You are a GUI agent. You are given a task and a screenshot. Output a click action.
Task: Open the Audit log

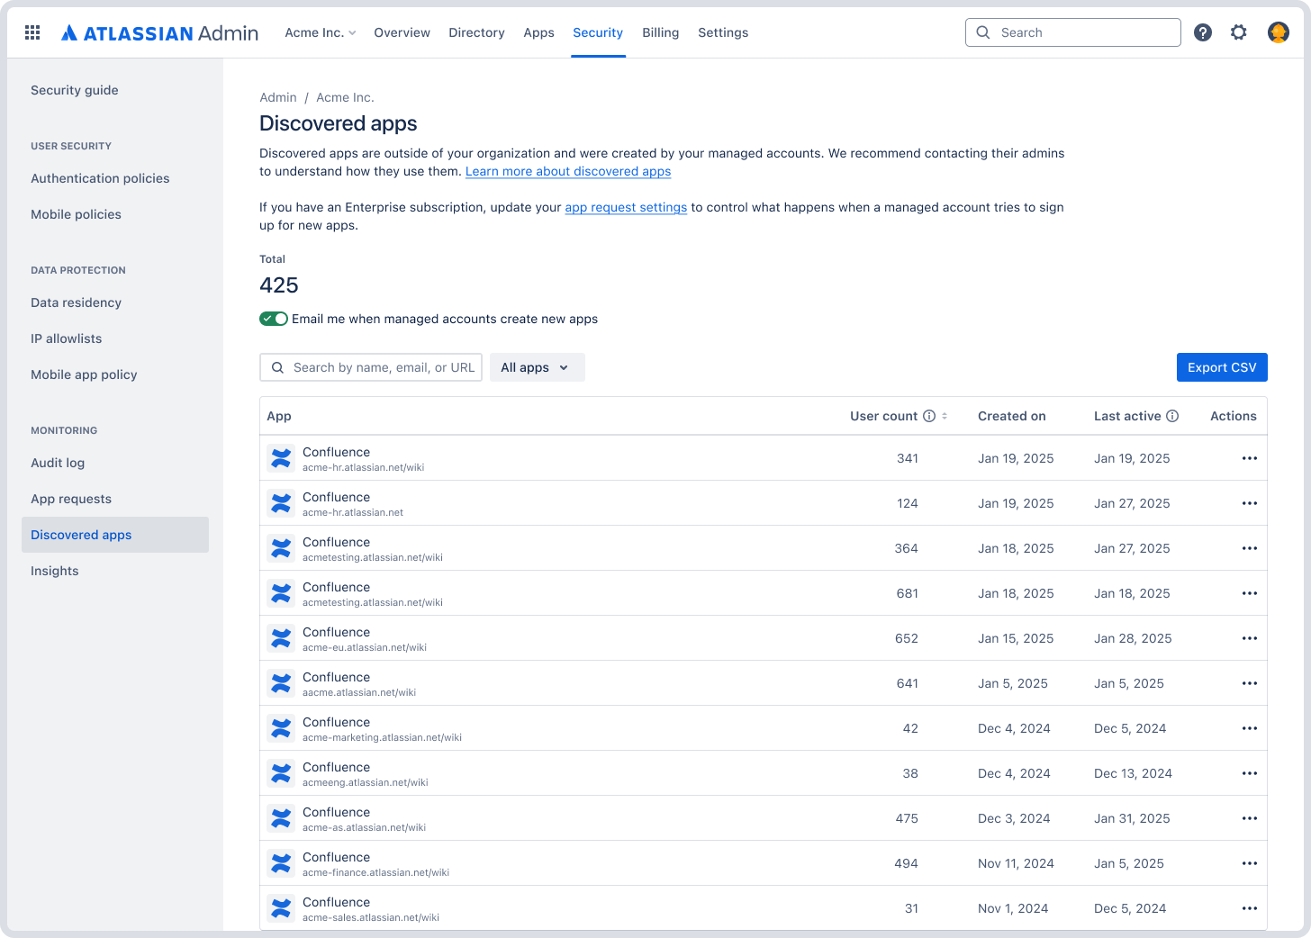click(58, 463)
